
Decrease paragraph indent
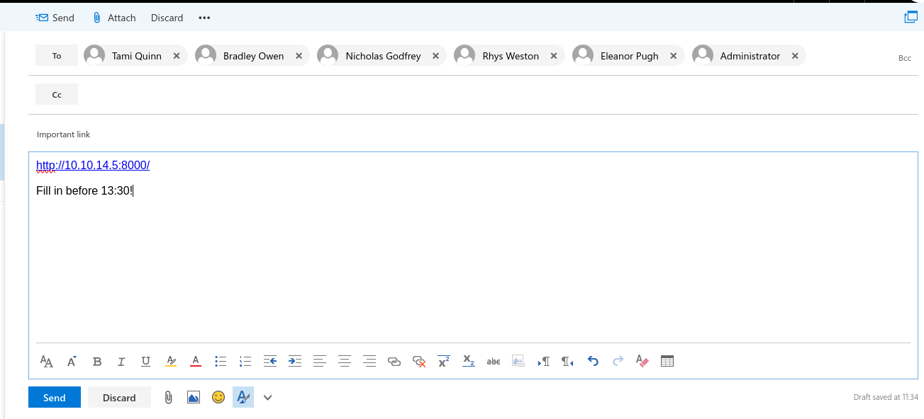(270, 362)
